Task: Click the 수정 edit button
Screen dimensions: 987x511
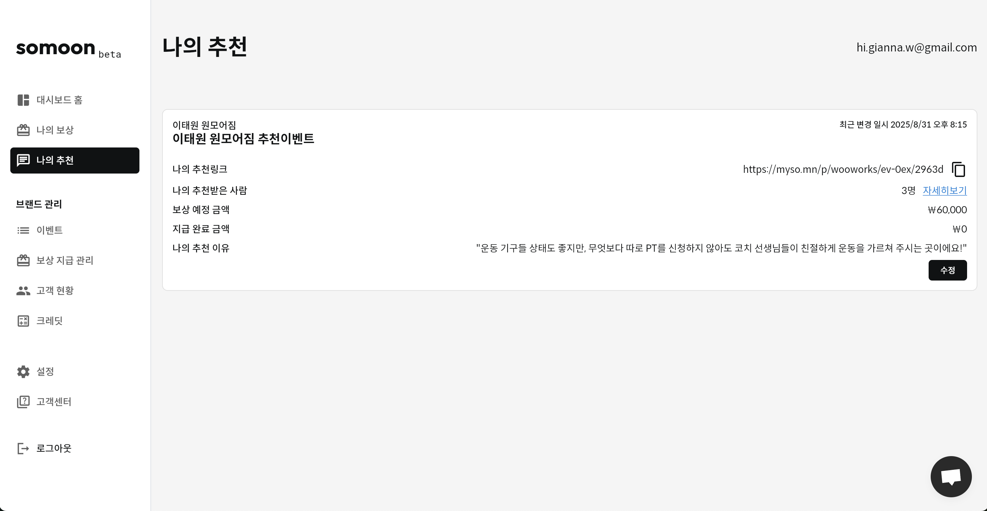Action: 948,270
